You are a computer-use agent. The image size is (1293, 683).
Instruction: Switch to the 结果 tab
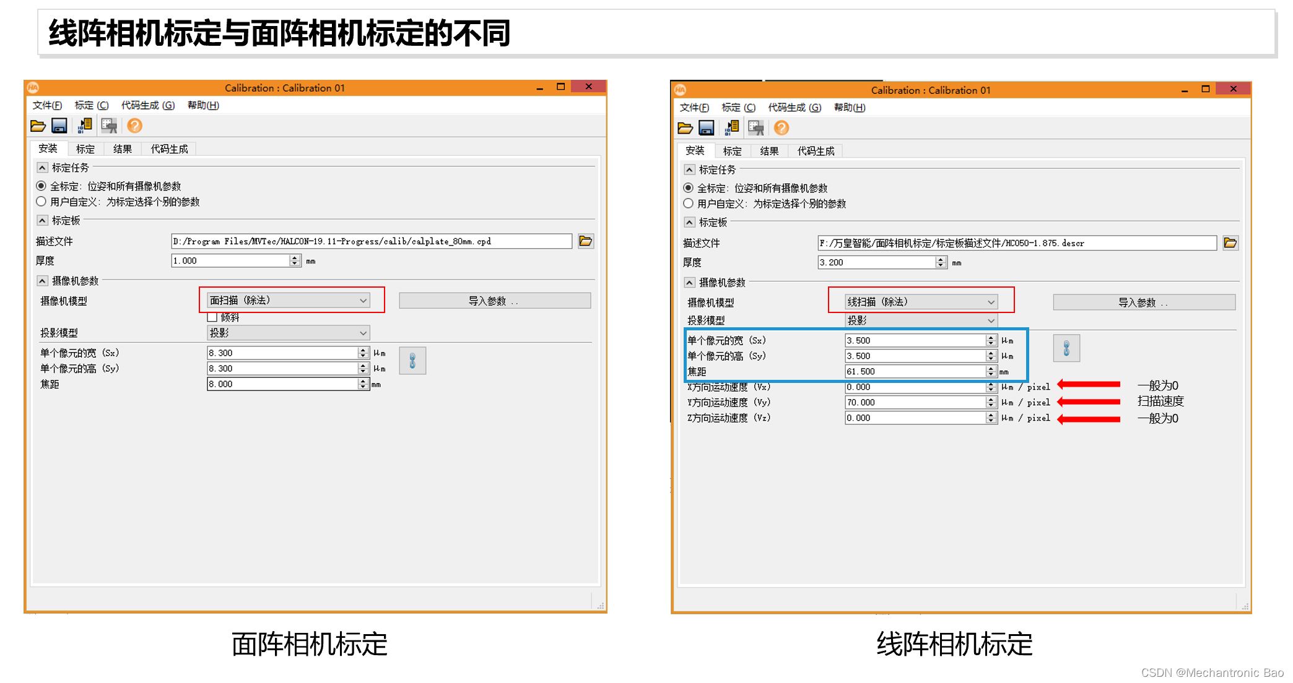(x=123, y=148)
